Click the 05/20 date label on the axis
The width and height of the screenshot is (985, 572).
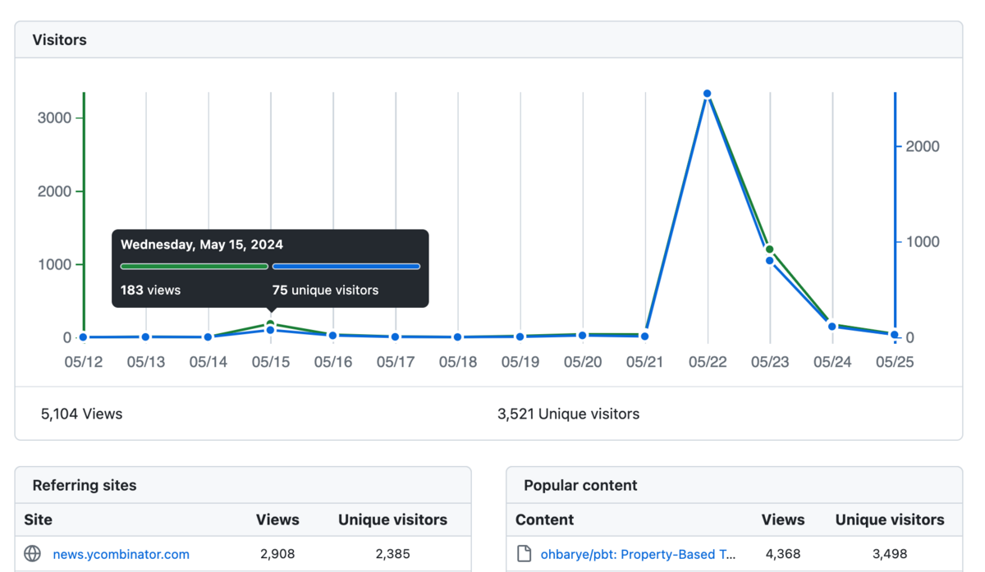click(583, 362)
